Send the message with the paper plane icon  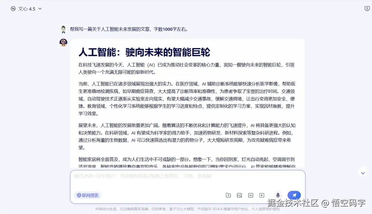294,195
